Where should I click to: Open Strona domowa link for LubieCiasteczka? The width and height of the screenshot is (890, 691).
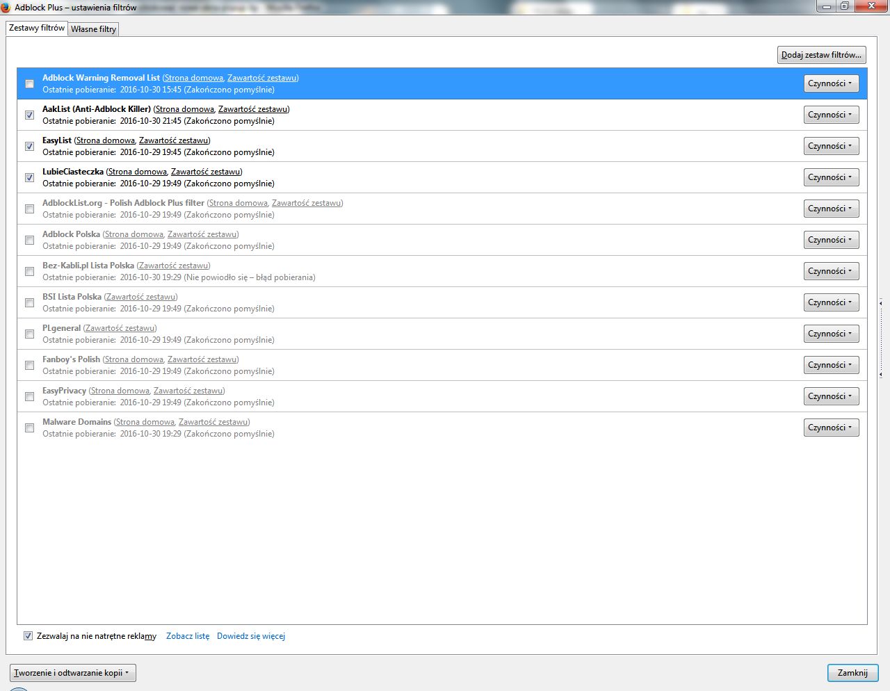pos(138,172)
